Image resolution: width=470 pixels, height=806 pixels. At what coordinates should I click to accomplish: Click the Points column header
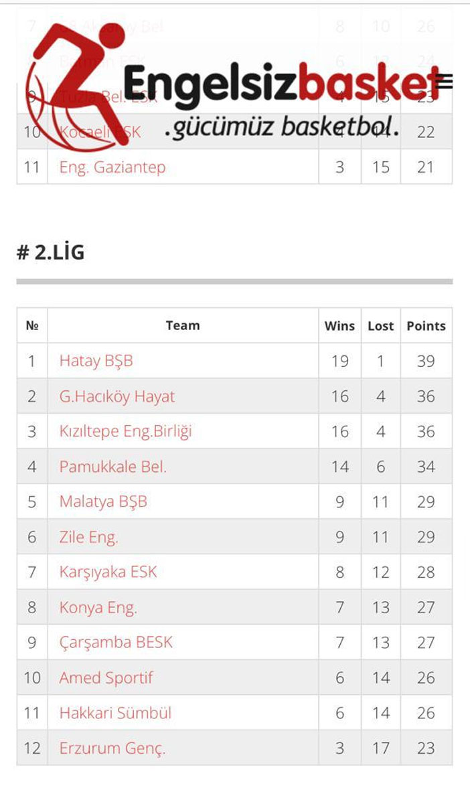(x=426, y=326)
